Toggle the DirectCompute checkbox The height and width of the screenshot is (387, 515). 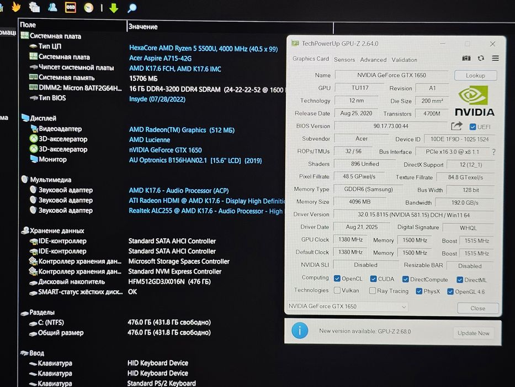coord(405,279)
